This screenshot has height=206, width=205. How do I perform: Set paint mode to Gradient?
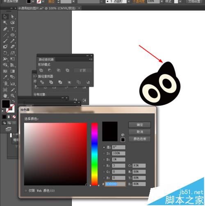pos(9,117)
